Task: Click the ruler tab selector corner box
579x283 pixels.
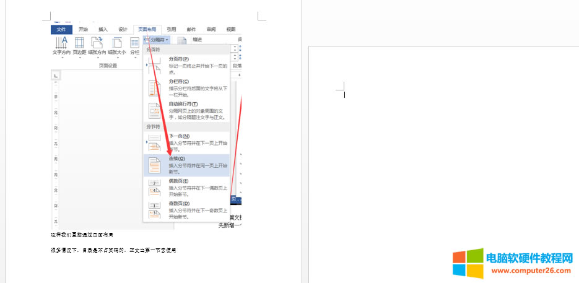Action: pos(56,76)
